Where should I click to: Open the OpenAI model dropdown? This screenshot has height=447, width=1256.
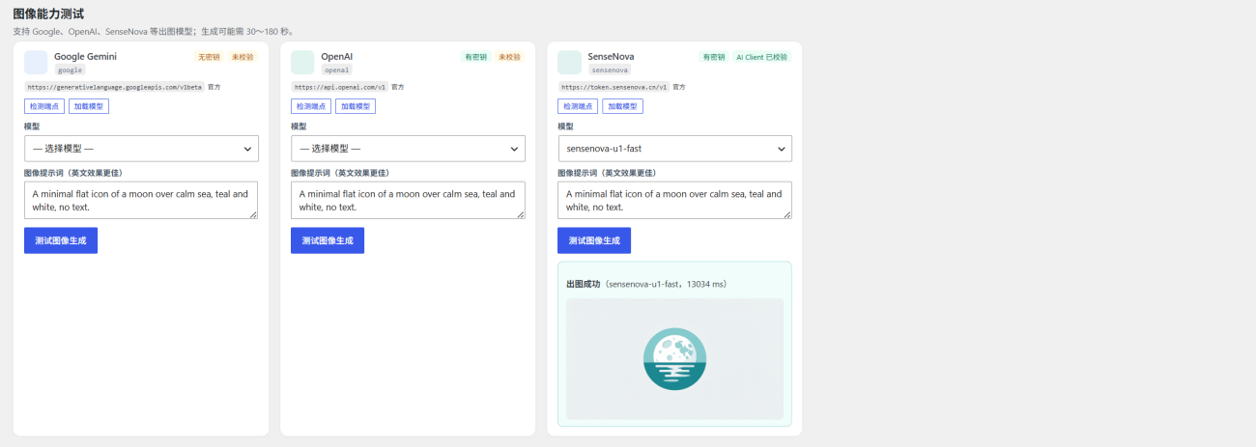tap(408, 149)
